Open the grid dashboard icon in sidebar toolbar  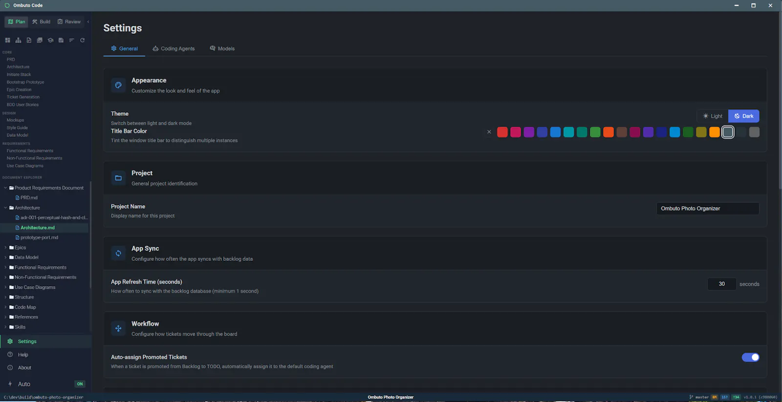(x=8, y=40)
